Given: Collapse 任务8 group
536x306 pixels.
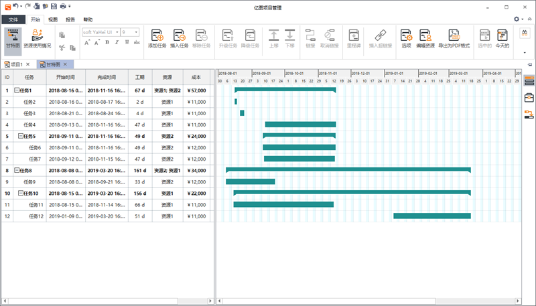Looking at the screenshot, I should tap(16, 170).
